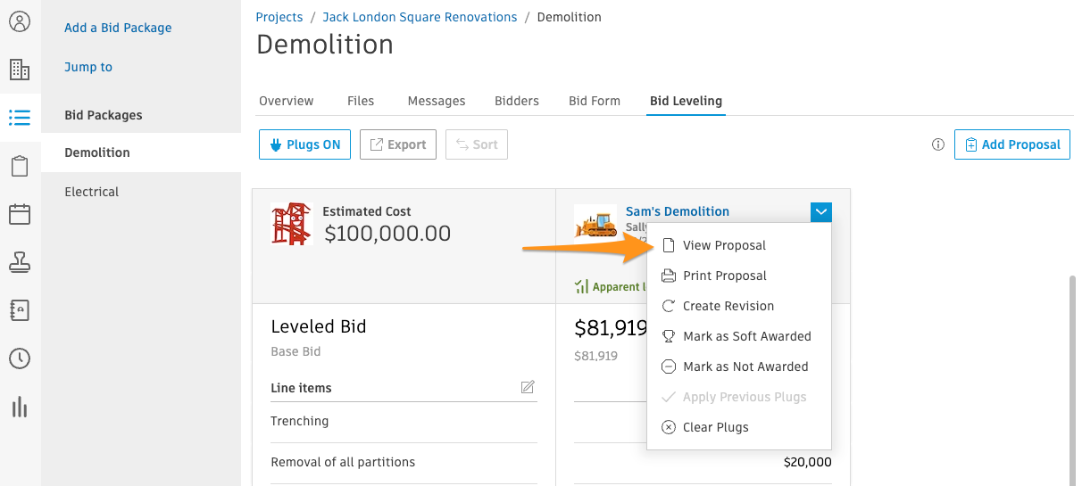Viewport: 1082px width, 486px height.
Task: Click the company building icon in sidebar
Action: [x=20, y=70]
